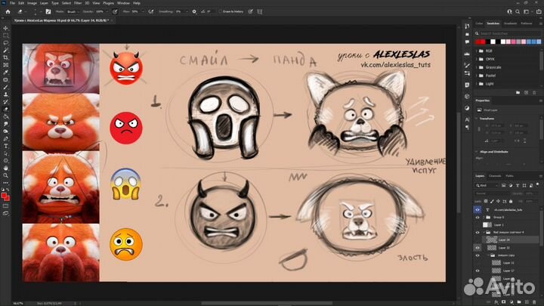Expand the CMYK swatch group
The width and height of the screenshot is (544, 306).
[476, 59]
